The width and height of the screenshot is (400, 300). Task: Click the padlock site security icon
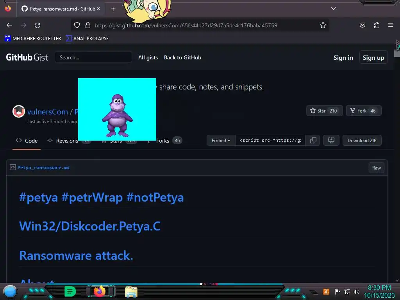tap(88, 25)
